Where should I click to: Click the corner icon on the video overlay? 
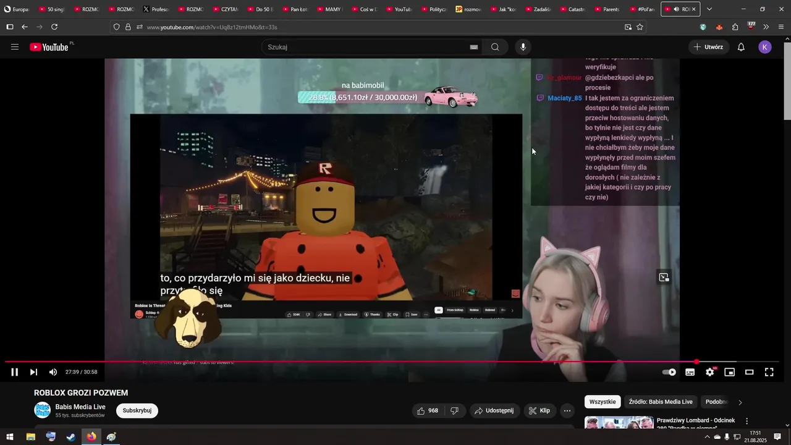click(x=664, y=278)
